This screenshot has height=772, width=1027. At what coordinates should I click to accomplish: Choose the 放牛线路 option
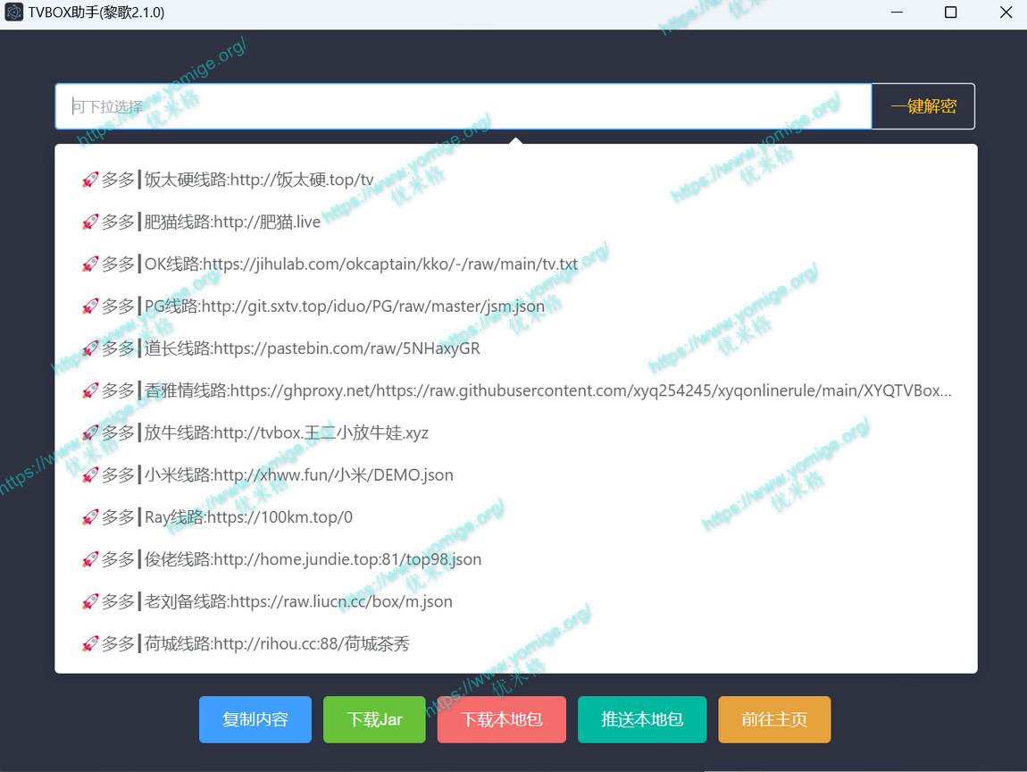[x=286, y=433]
